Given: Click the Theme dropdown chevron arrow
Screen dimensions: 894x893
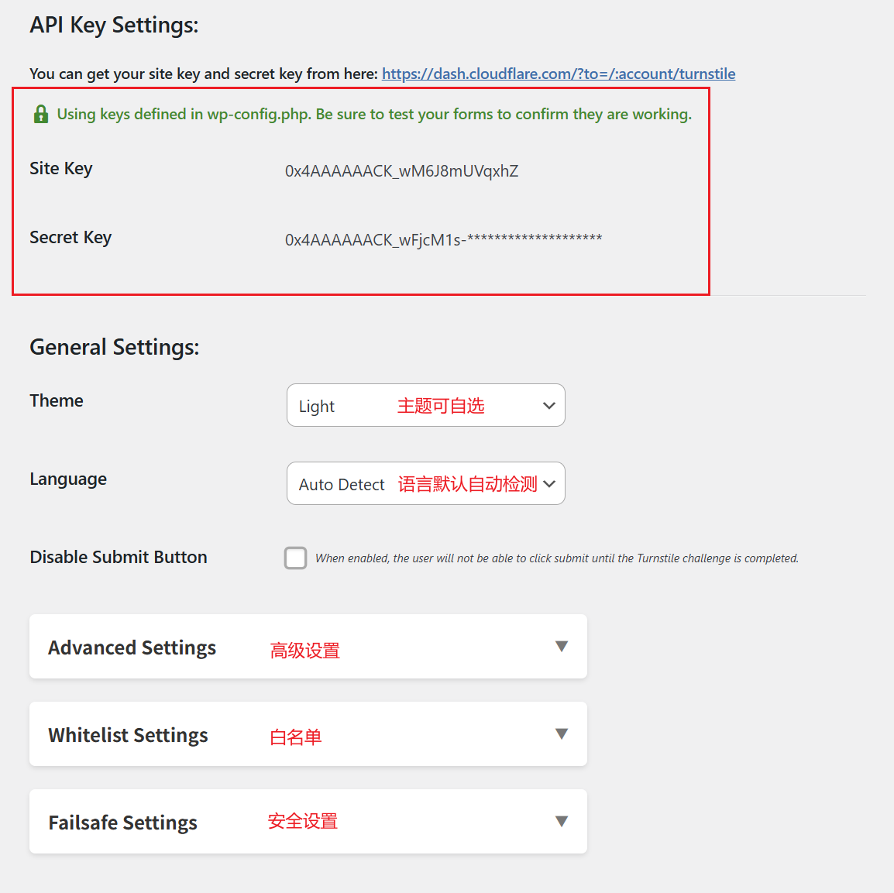Looking at the screenshot, I should [x=549, y=406].
